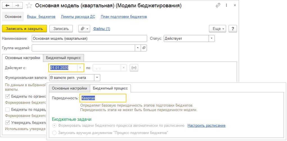Switch to the Бюджетный процесс tab
The width and height of the screenshot is (287, 141).
coord(63,58)
